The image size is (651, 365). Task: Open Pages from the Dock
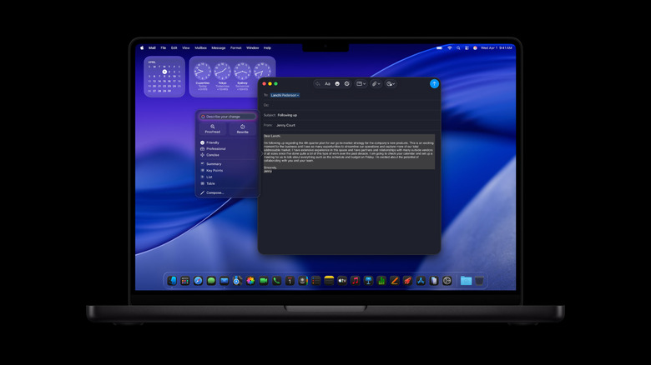(x=395, y=281)
